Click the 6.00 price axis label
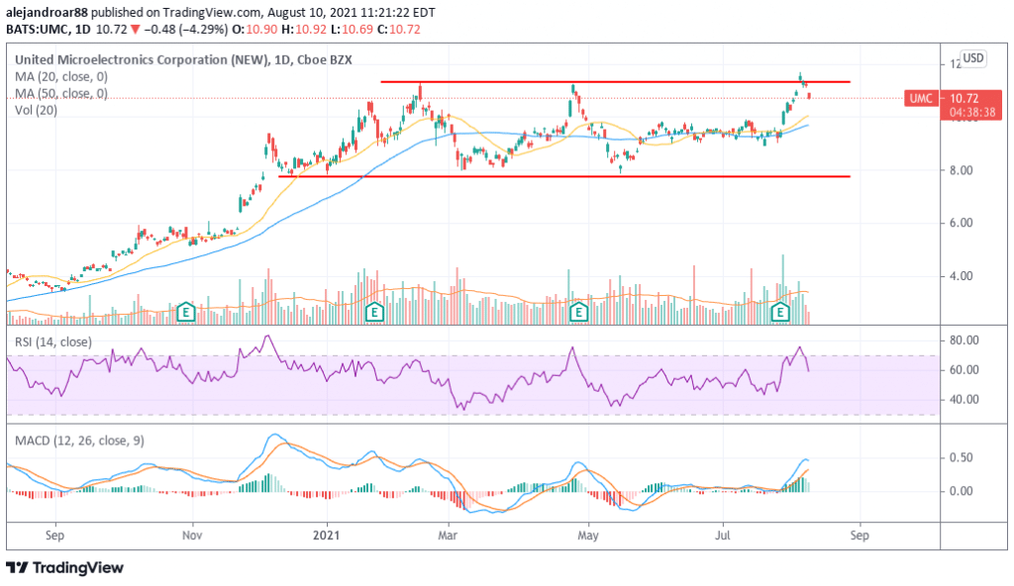The height and width of the screenshot is (586, 1014). point(961,223)
